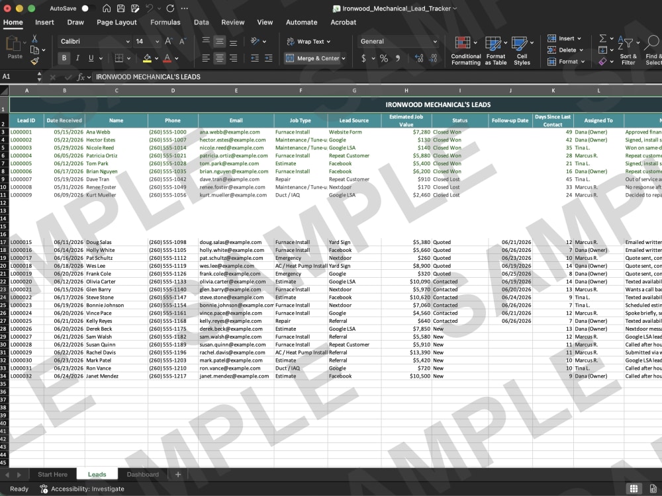Screen dimensions: 662x496
Task: Click the Redo icon in title bar
Action: click(x=170, y=9)
